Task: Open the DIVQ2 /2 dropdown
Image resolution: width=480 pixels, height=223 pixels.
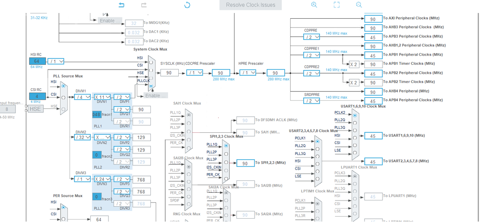Action: 122,149
